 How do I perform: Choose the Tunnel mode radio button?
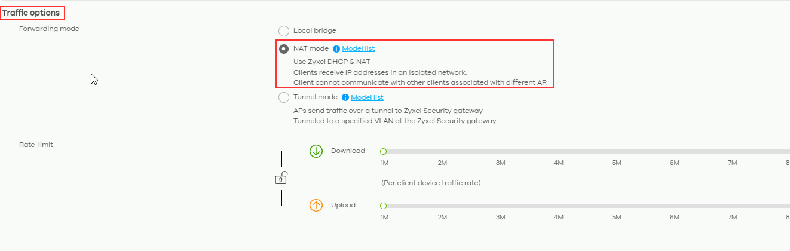point(284,97)
